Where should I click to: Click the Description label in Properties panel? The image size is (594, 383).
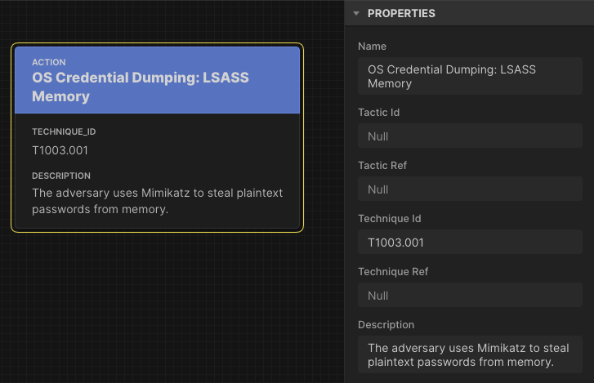coord(386,325)
